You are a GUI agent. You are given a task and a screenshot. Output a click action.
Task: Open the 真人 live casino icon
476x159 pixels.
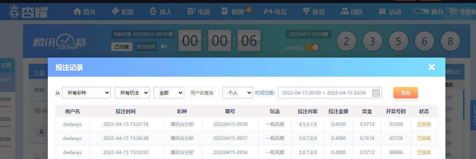click(x=153, y=11)
